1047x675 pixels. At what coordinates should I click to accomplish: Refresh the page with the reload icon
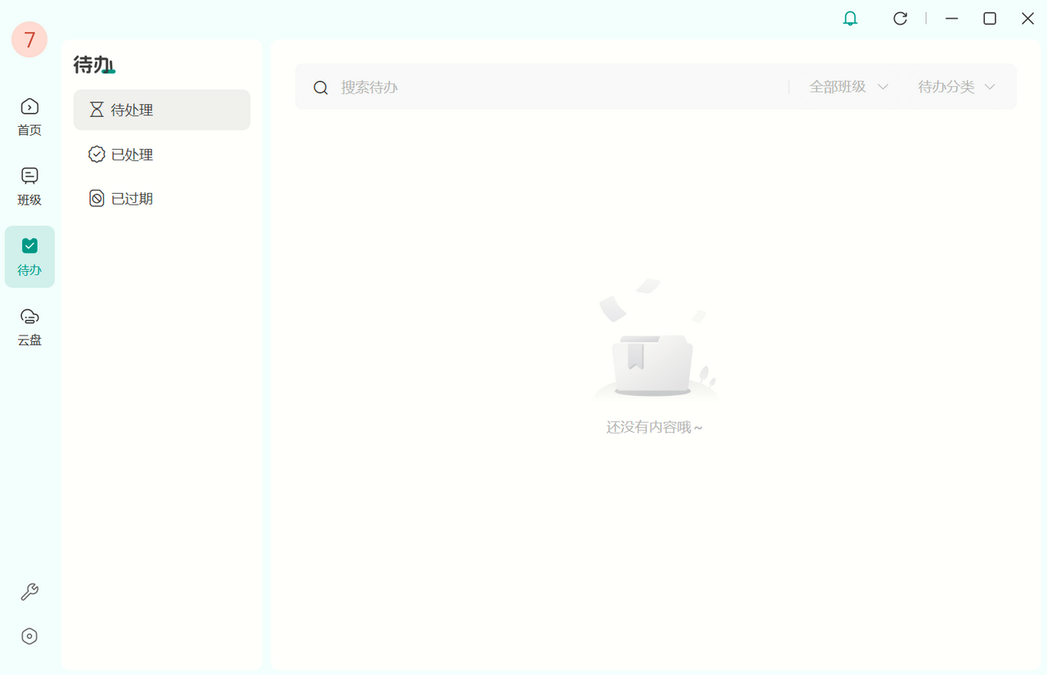pos(900,18)
